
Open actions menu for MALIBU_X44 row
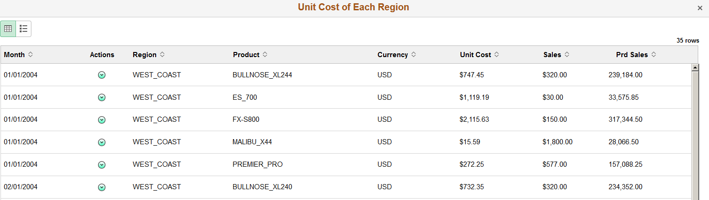[102, 142]
